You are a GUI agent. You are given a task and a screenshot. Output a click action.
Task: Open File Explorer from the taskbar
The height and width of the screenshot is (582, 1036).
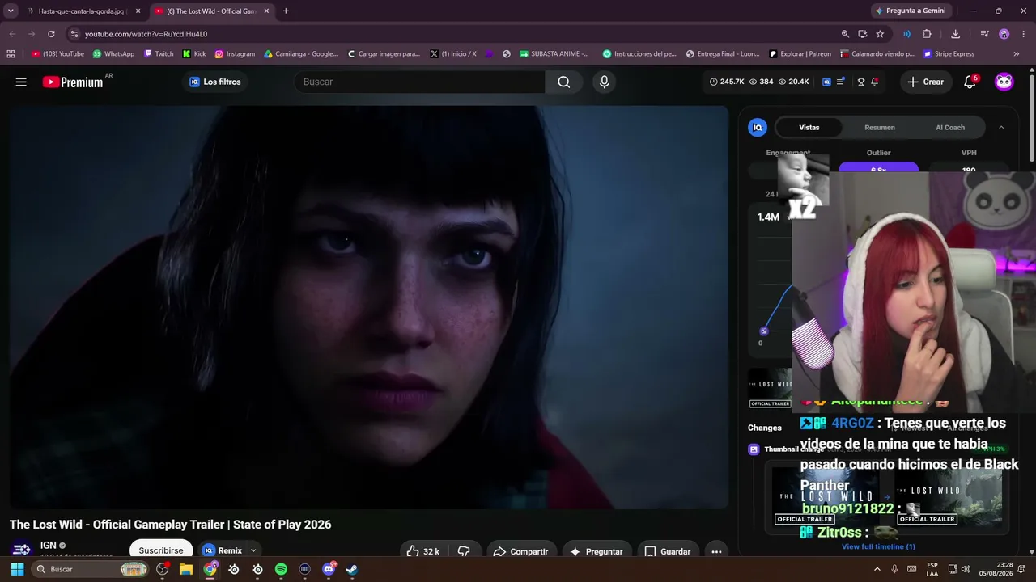coord(185,569)
